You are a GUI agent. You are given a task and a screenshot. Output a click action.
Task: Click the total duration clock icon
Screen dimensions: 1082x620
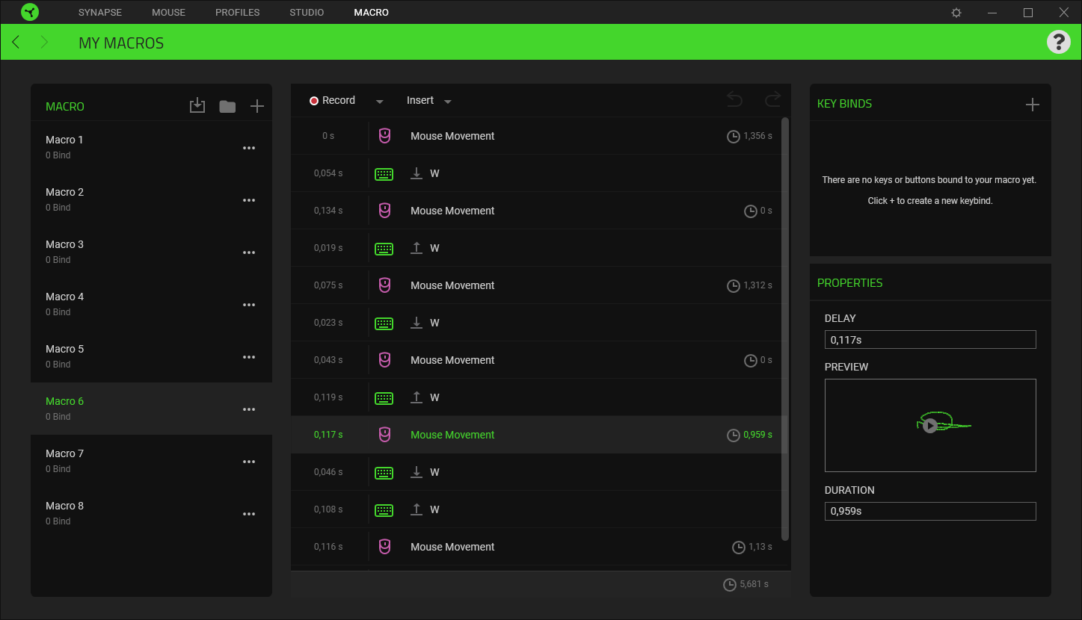[x=730, y=585]
